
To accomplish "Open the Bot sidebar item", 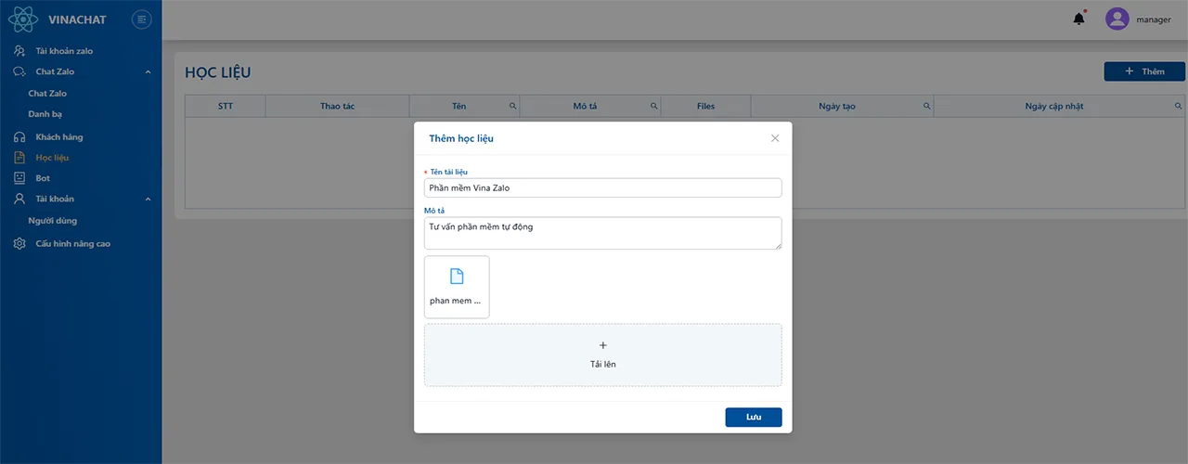I will (x=43, y=178).
